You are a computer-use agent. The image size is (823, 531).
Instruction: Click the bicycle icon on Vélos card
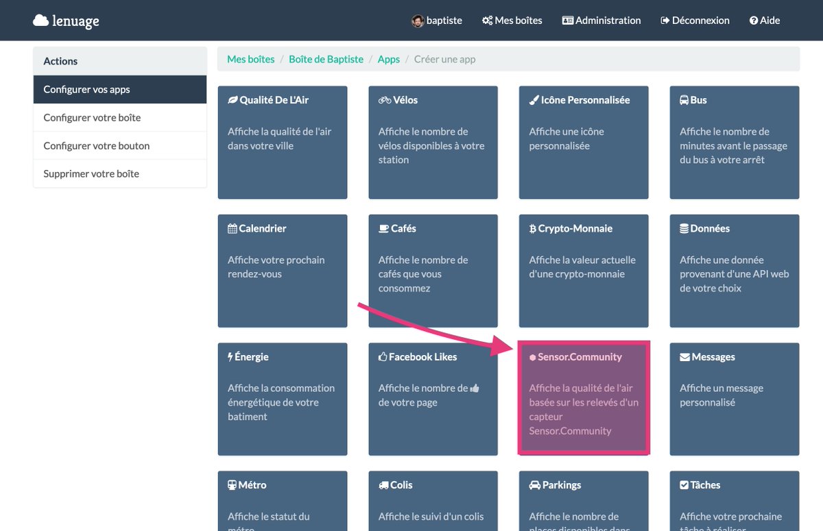385,100
